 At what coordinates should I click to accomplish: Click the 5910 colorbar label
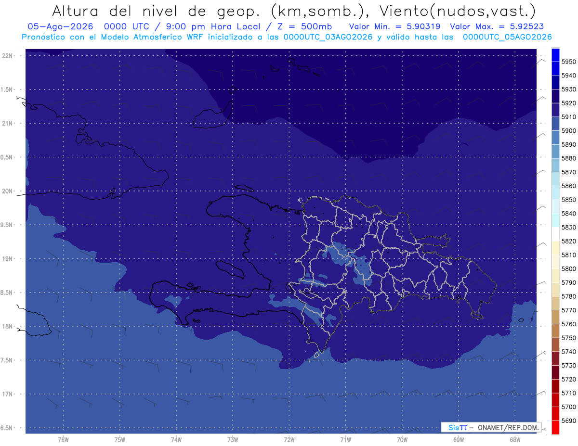pyautogui.click(x=569, y=117)
